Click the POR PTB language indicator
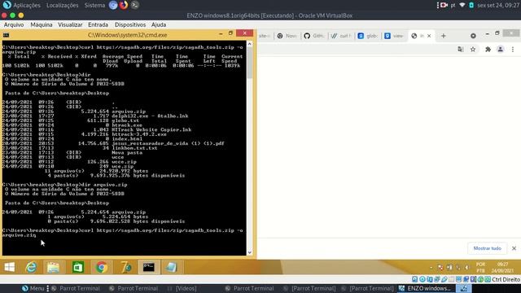This screenshot has height=293, width=521. (x=480, y=268)
